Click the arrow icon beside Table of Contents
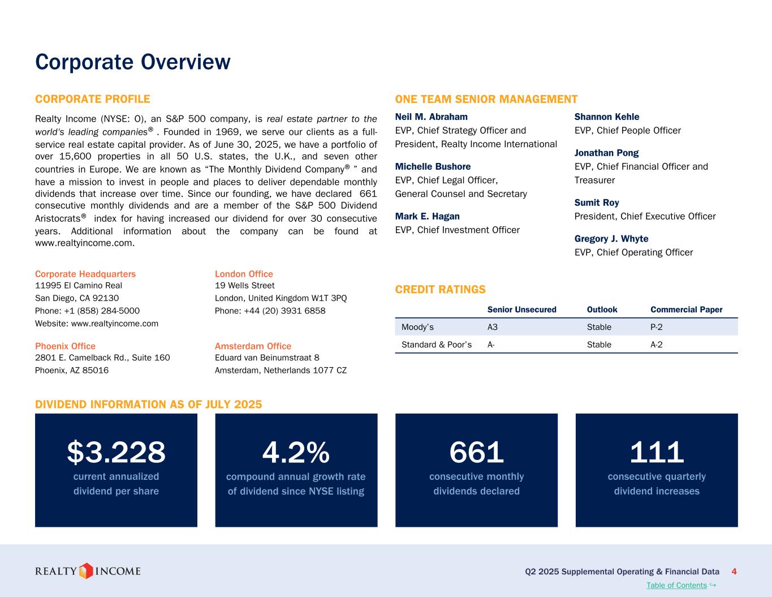 coord(713,585)
